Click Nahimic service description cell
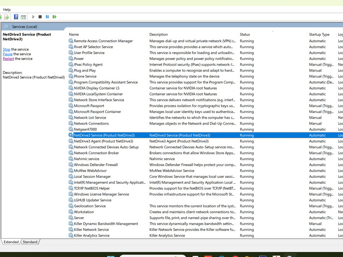 coord(162,159)
